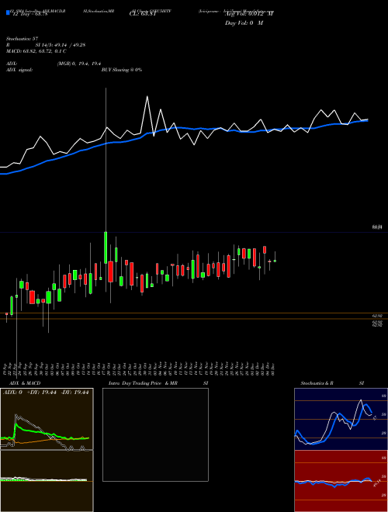Image resolution: width=388 pixels, height=512 pixels.
Task: Open the blue-background Stochastics chart
Action: pos(341,419)
